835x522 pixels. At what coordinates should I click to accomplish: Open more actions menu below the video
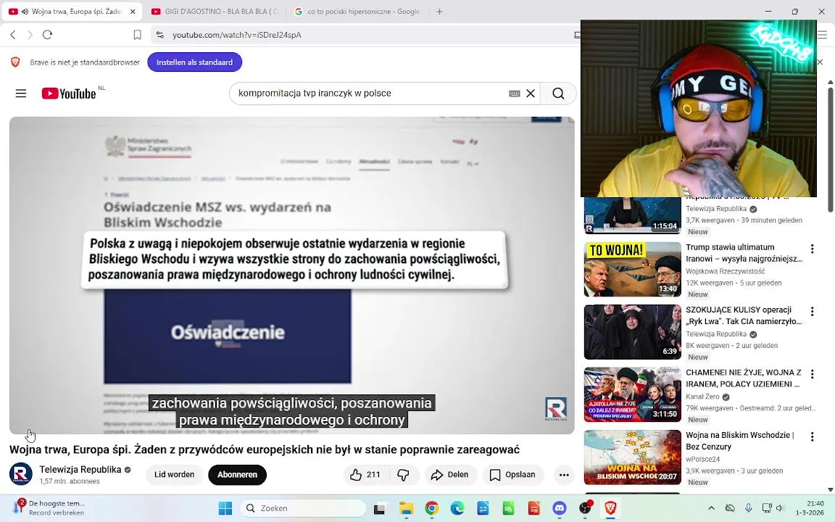click(x=564, y=475)
